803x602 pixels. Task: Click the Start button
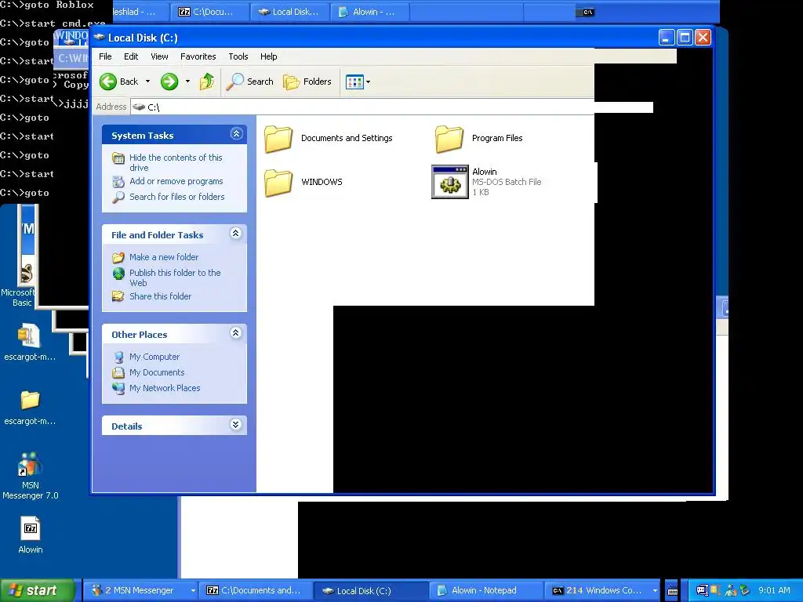37,590
